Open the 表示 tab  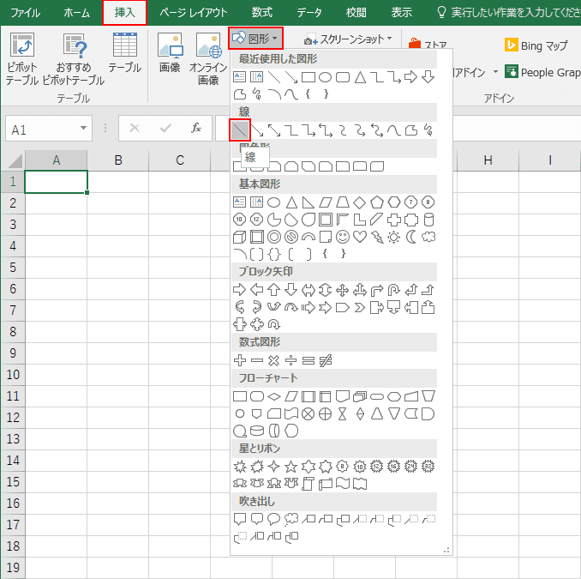tap(402, 13)
